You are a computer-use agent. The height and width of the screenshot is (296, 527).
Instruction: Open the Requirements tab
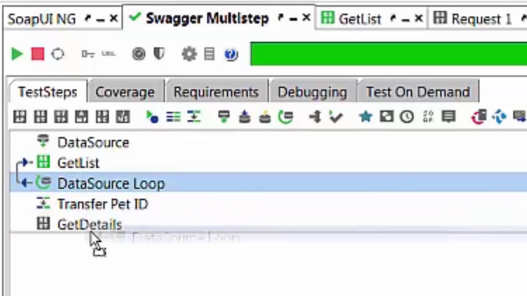[x=216, y=92]
